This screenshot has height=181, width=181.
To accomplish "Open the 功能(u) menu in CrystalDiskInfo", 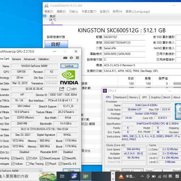I will tap(74, 12).
